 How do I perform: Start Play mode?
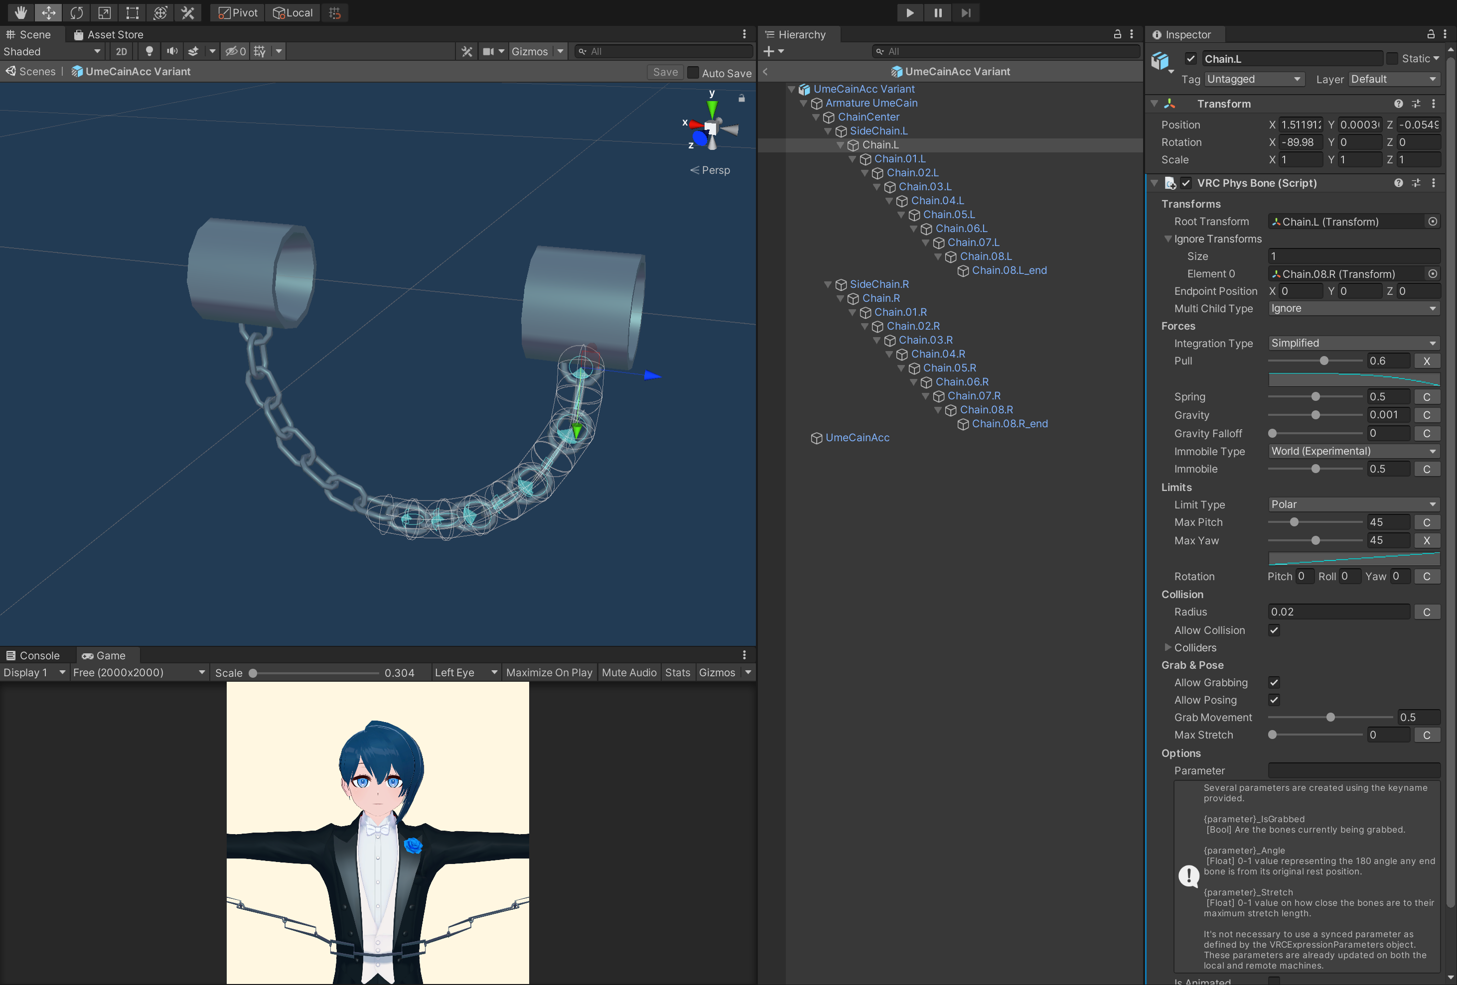pyautogui.click(x=910, y=12)
